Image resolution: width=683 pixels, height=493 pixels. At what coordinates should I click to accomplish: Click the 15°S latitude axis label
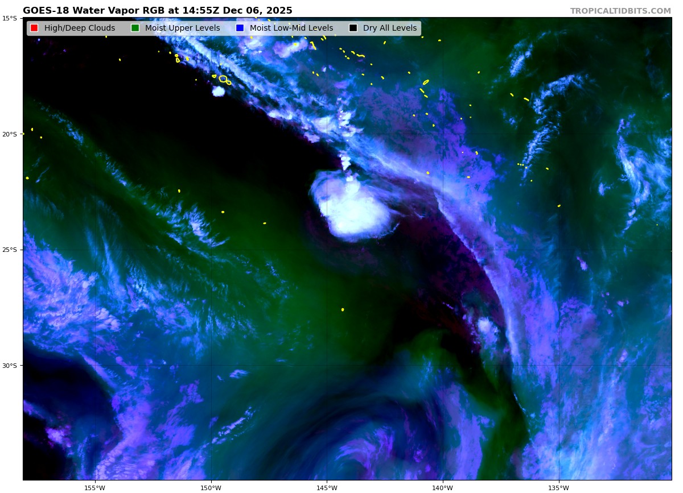click(10, 18)
